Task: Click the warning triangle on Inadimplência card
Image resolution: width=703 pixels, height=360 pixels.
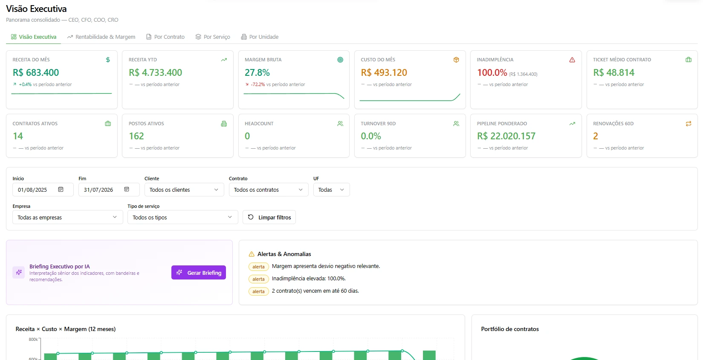Action: pyautogui.click(x=572, y=60)
